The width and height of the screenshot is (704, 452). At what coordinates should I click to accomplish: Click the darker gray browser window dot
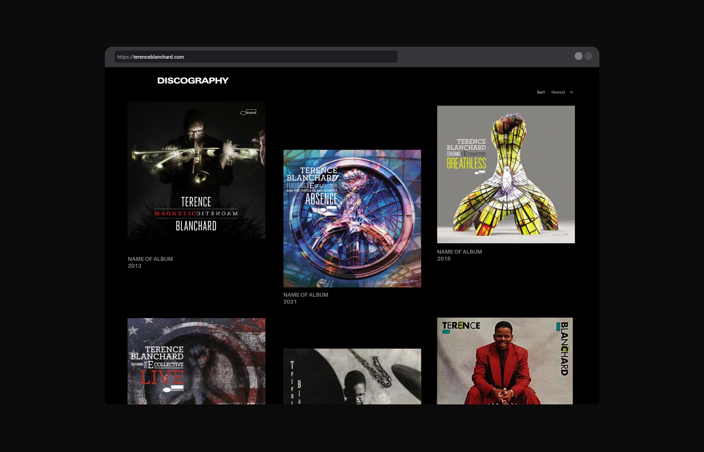pyautogui.click(x=588, y=56)
